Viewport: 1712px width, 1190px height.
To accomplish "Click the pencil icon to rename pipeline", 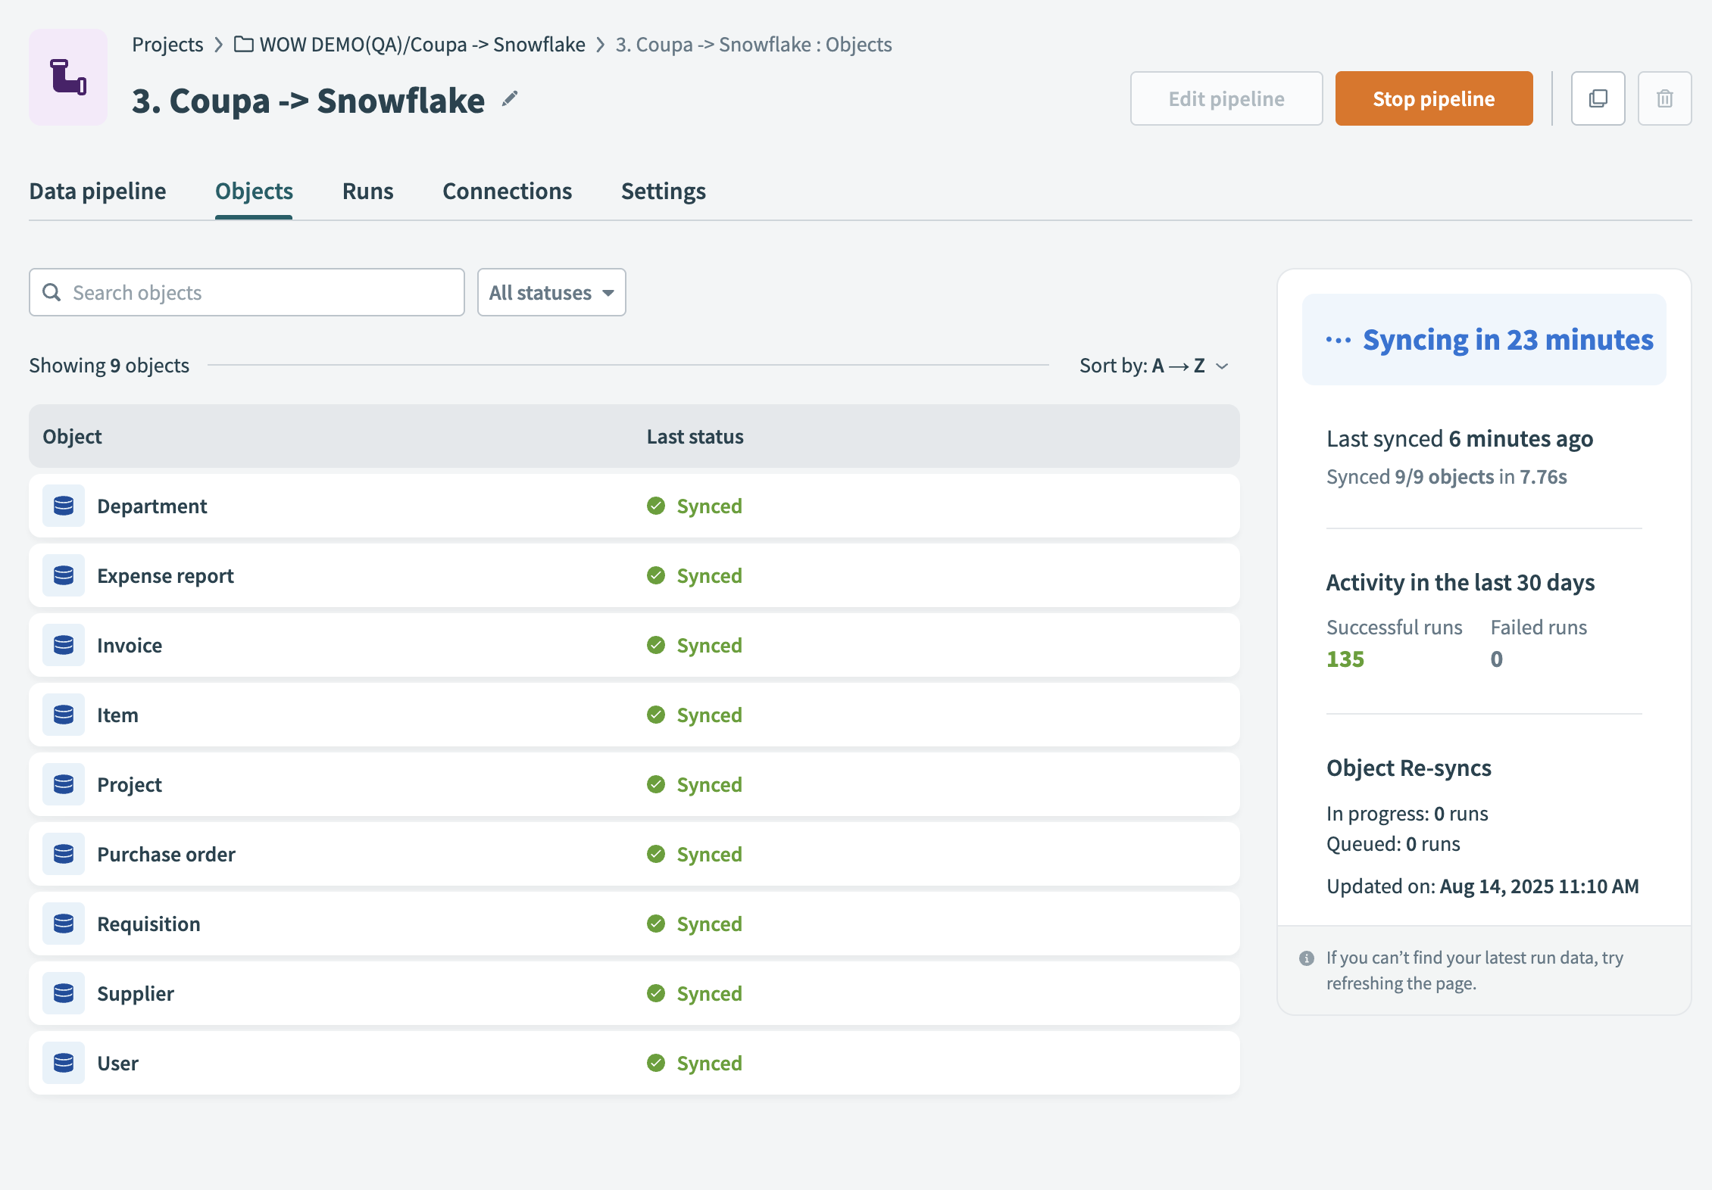I will point(510,99).
